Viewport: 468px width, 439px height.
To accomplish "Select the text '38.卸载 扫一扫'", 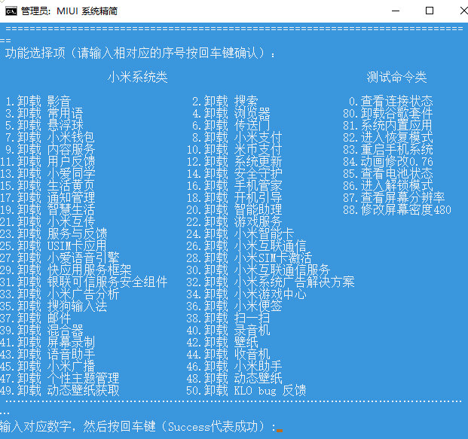I will click(x=228, y=319).
